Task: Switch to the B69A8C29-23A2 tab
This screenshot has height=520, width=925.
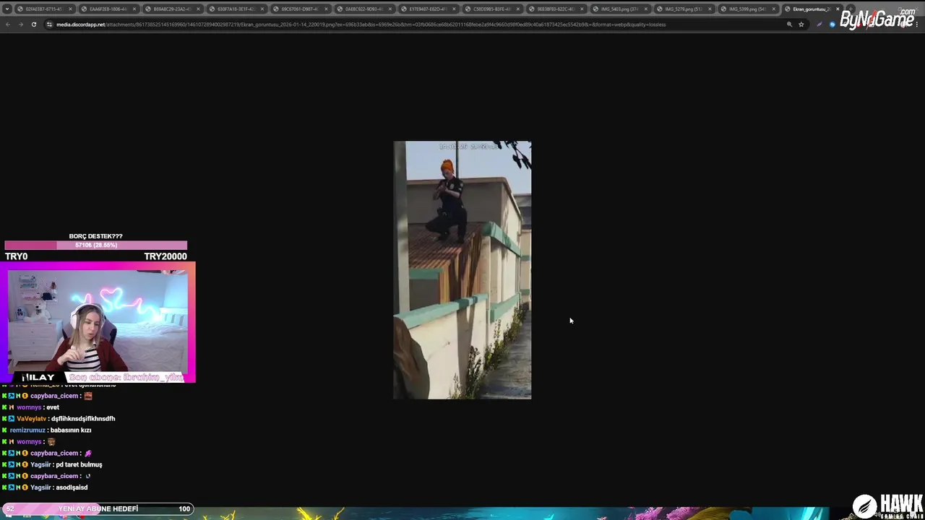Action: point(172,9)
